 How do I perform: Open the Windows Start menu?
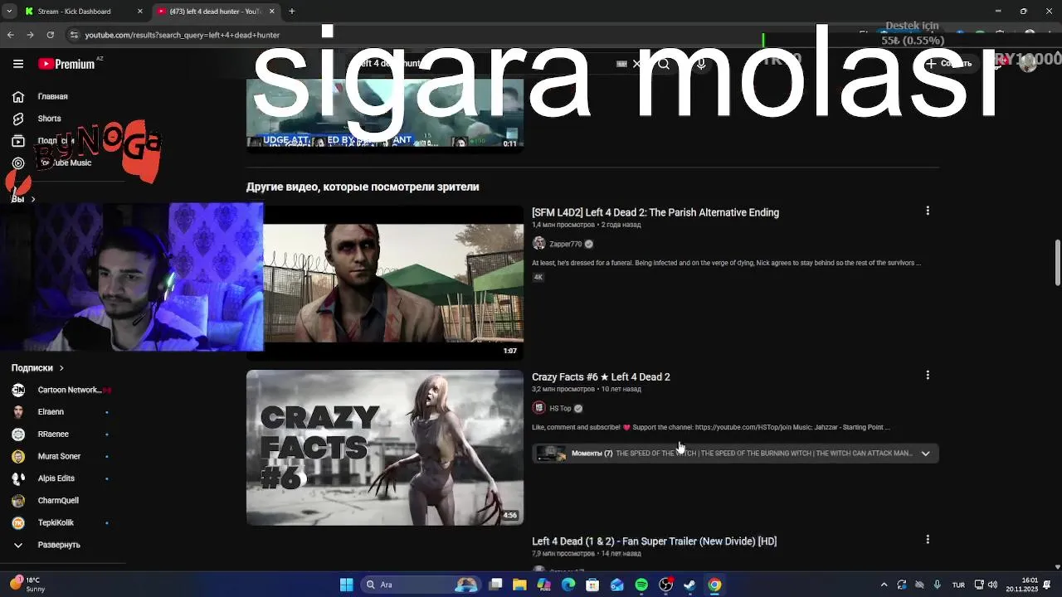click(x=346, y=585)
